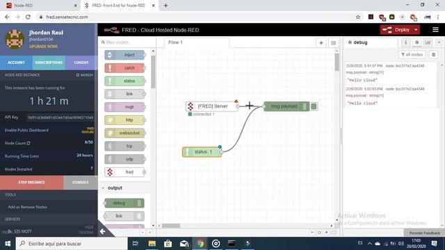The image size is (445, 250).
Task: Click the STOP INSTANCE button
Action: point(31,182)
